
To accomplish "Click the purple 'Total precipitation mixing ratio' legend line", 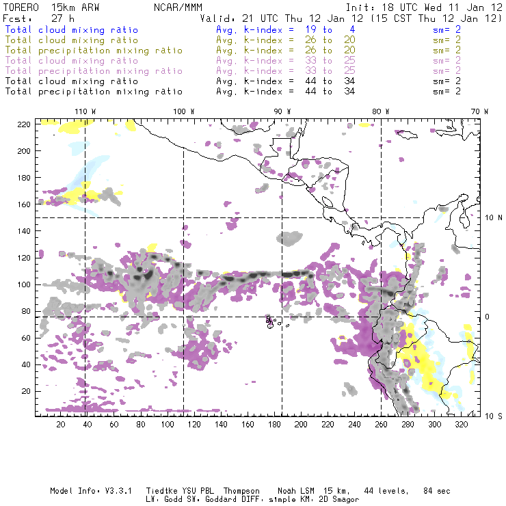I will 94,71.
